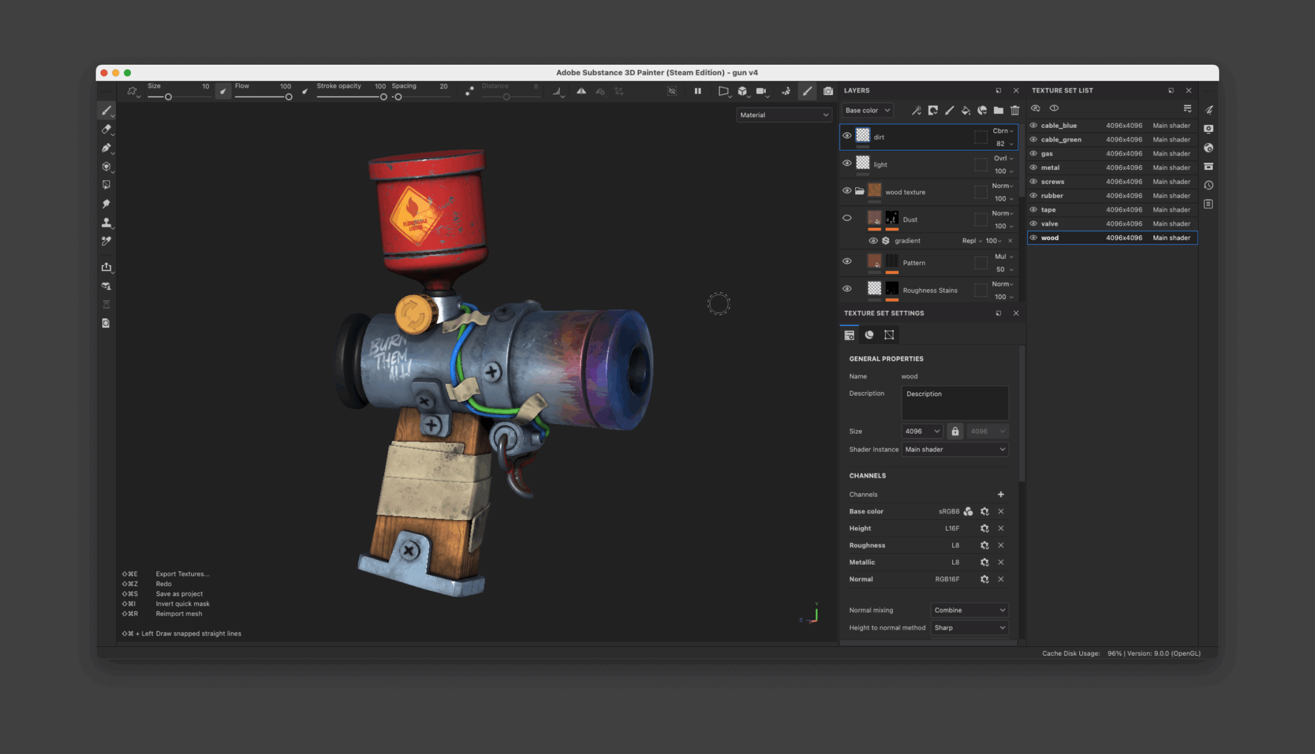1315x754 pixels.
Task: Select the Material picker tool
Action: point(106,241)
